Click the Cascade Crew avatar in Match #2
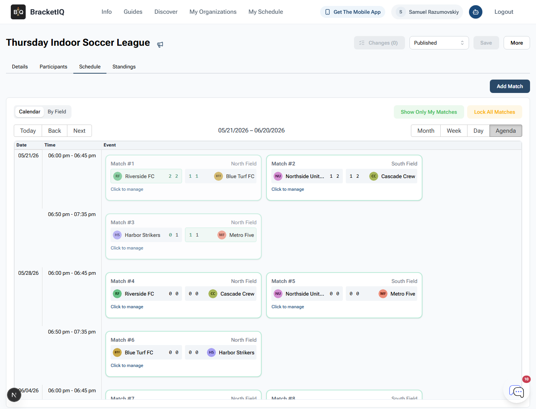The width and height of the screenshot is (536, 409). 374,176
